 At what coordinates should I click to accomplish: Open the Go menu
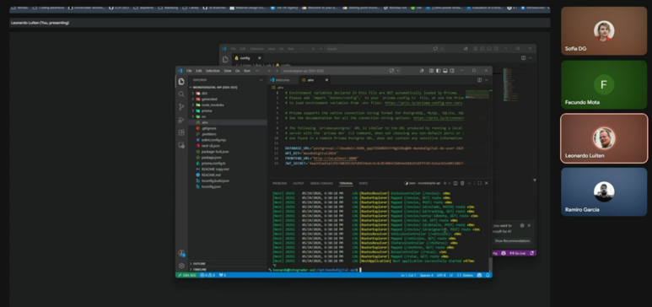point(237,71)
